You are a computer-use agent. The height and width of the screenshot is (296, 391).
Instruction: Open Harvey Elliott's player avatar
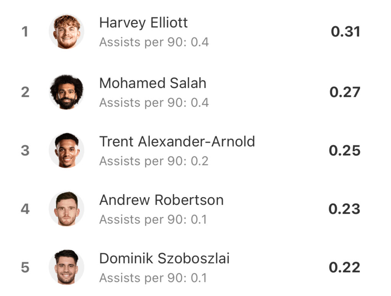(66, 32)
